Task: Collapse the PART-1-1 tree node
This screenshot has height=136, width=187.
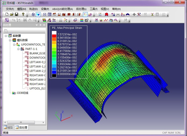Action: click(x=19, y=49)
